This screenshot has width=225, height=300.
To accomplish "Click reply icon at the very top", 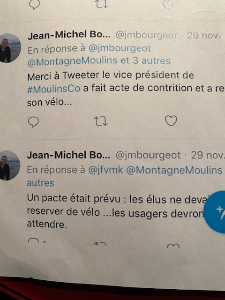I will (x=34, y=4).
